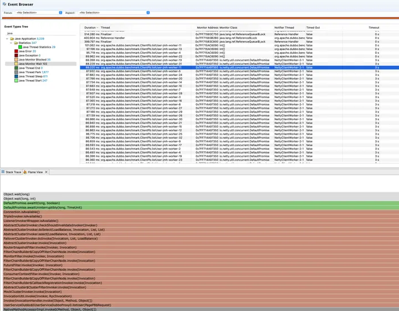Select Java Thread Statistics 29 in tree
Image resolution: width=399 pixels, height=311 pixels.
[39, 47]
